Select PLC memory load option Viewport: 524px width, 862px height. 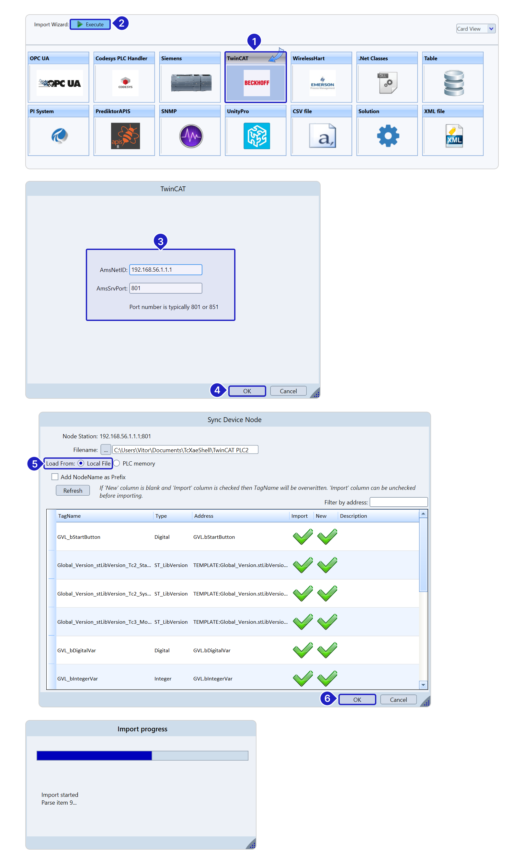[117, 463]
